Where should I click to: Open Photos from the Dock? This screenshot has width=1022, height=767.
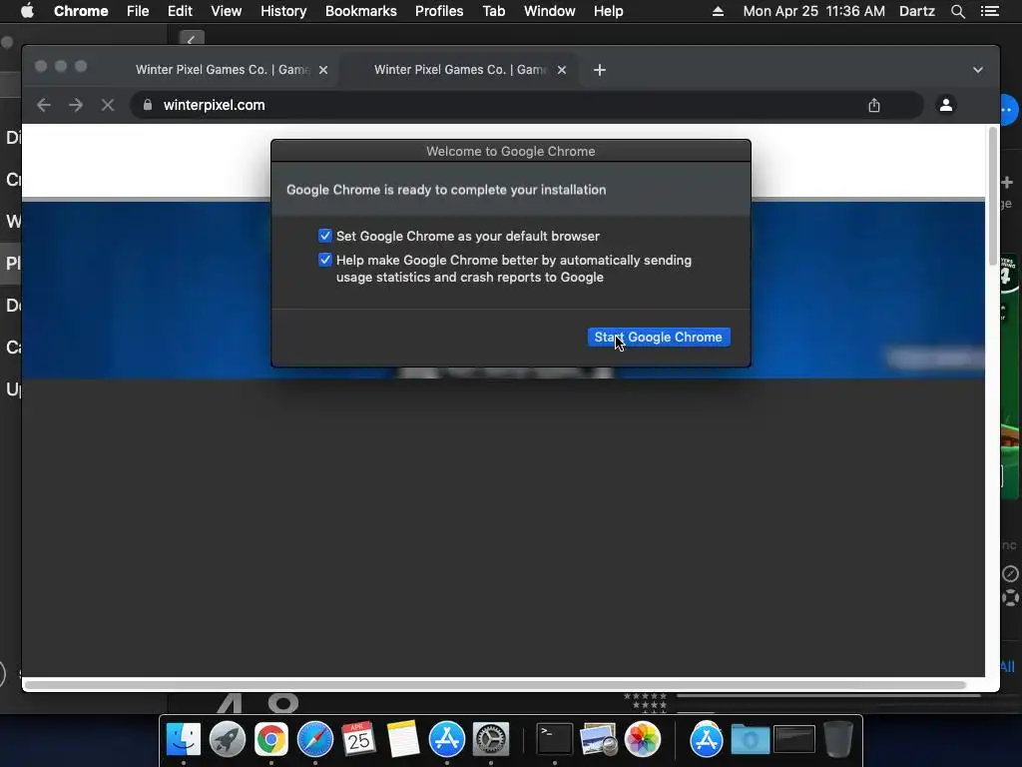(642, 740)
